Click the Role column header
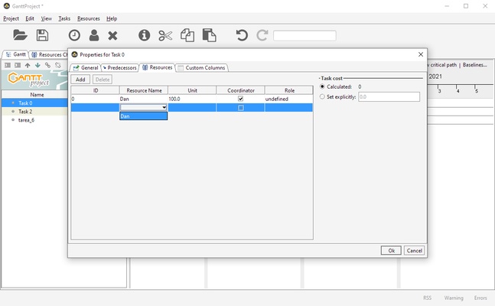Viewport: 495px width, 306px height. (x=289, y=90)
